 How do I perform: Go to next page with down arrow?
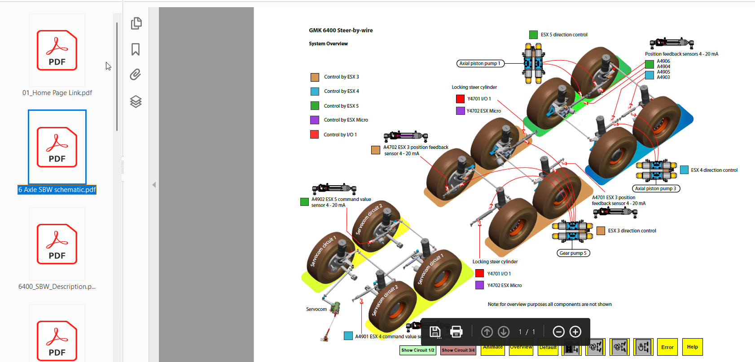(x=504, y=332)
